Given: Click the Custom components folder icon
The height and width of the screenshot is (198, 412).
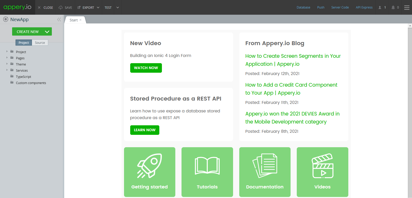Looking at the screenshot, I should [12, 82].
